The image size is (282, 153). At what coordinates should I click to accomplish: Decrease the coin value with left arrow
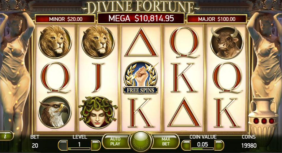pos(186,145)
